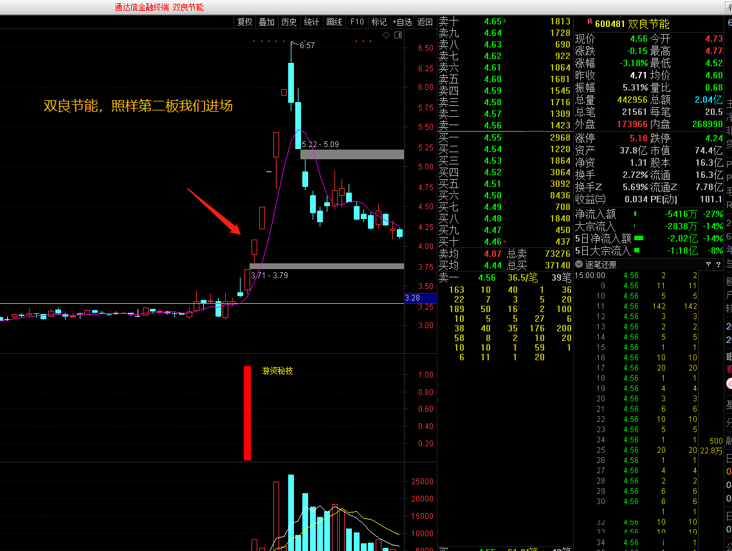732x551 pixels.
Task: Click the 现价 value 4.56
Action: [x=639, y=39]
